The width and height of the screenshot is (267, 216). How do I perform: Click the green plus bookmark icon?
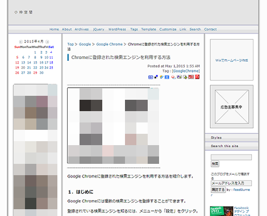click(185, 77)
